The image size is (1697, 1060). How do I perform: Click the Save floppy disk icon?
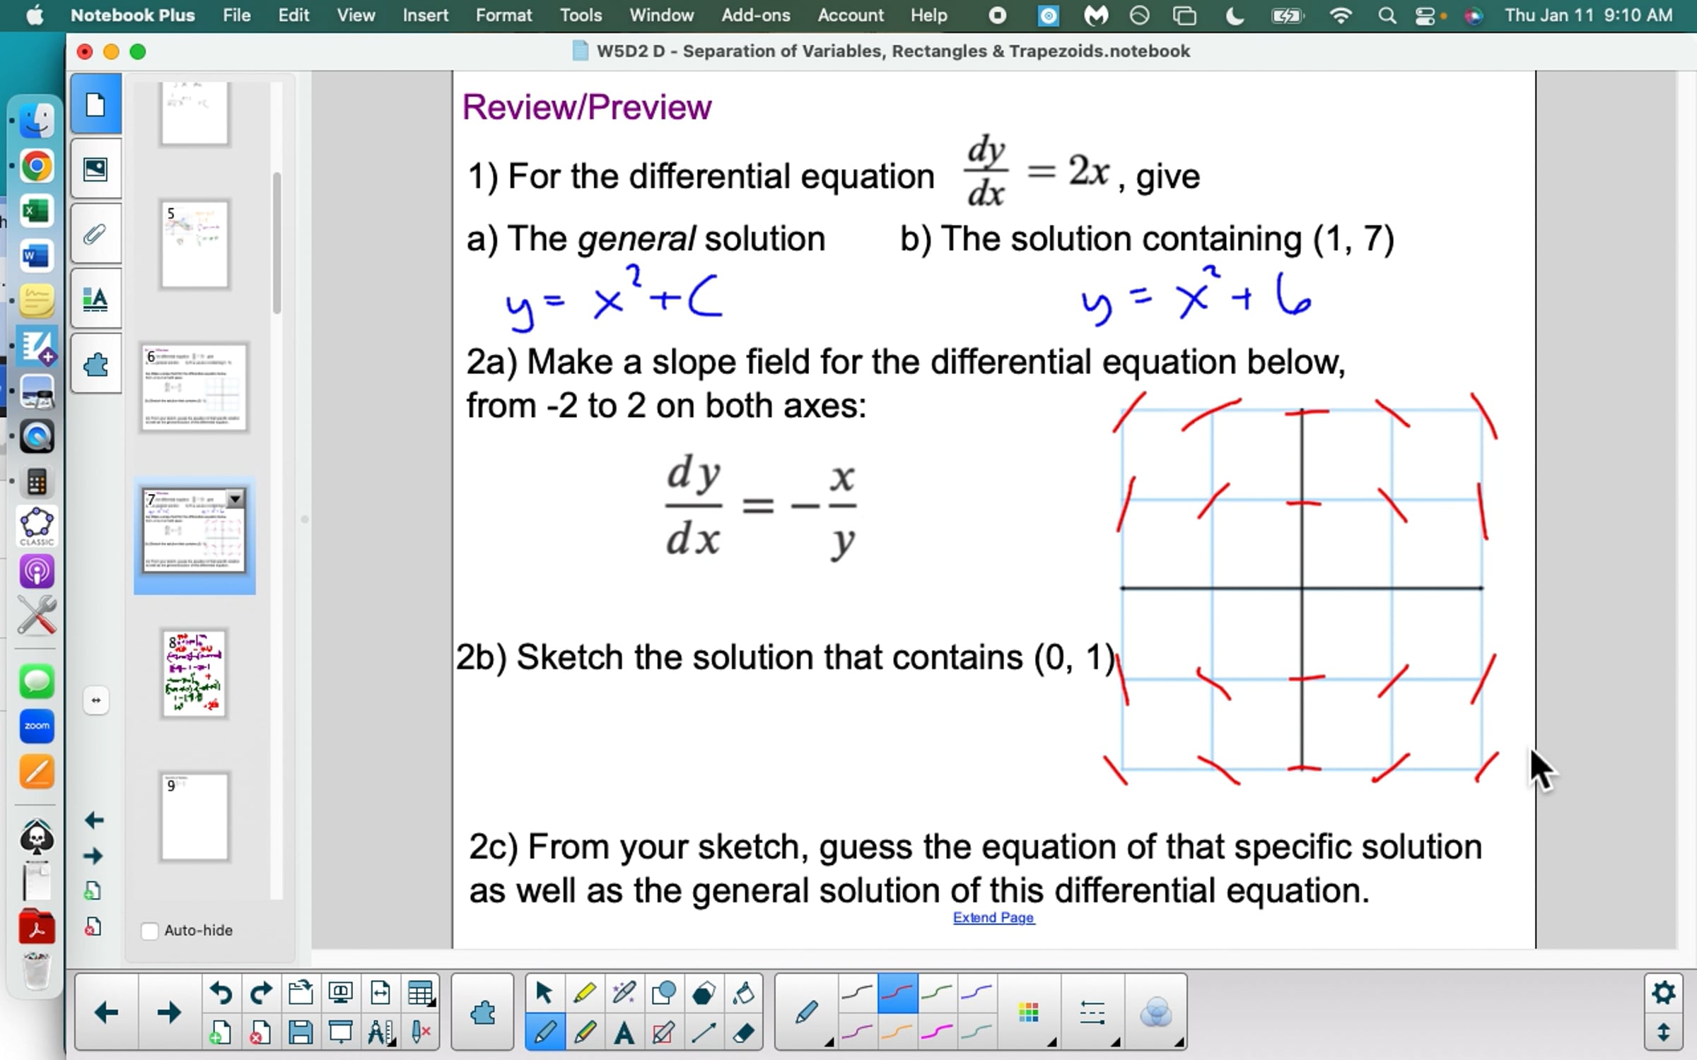[x=301, y=1033]
